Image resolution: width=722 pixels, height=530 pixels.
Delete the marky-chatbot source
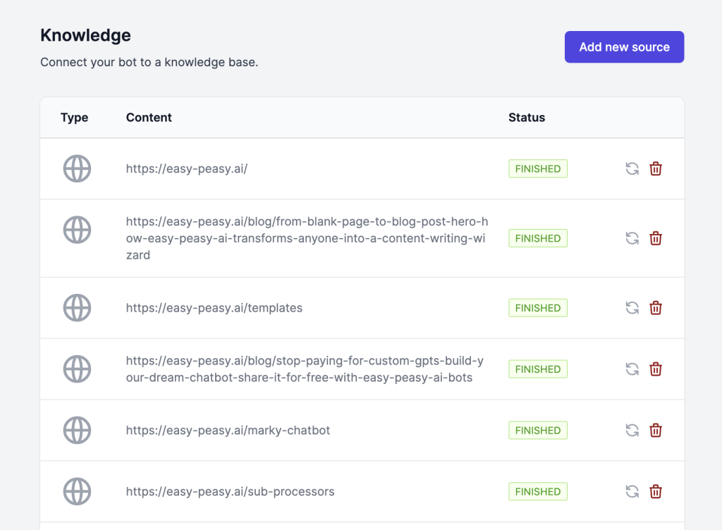coord(656,431)
